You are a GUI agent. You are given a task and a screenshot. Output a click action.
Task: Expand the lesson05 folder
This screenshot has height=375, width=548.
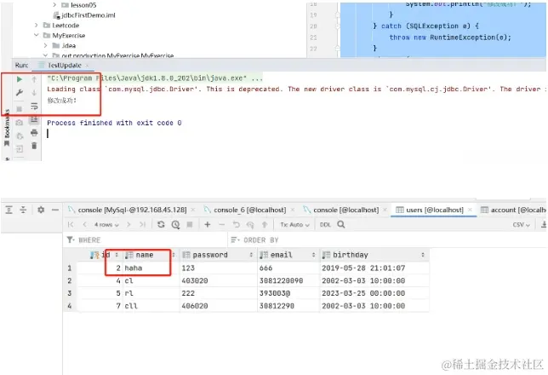54,5
